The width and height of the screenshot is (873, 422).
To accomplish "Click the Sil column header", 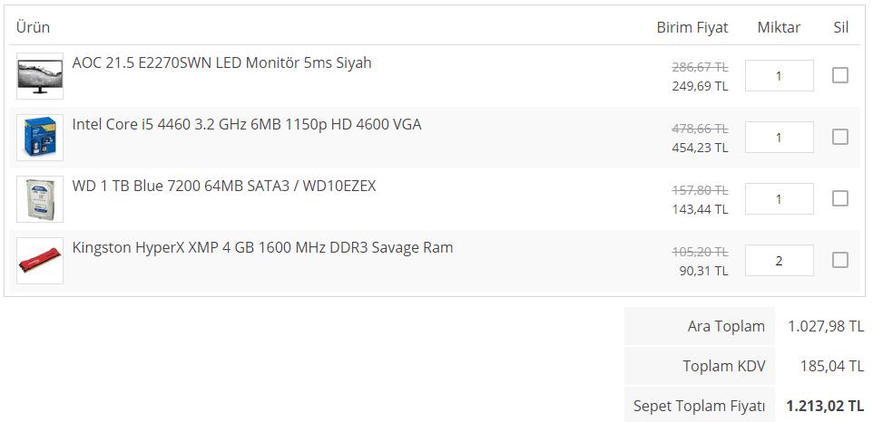I will point(840,27).
